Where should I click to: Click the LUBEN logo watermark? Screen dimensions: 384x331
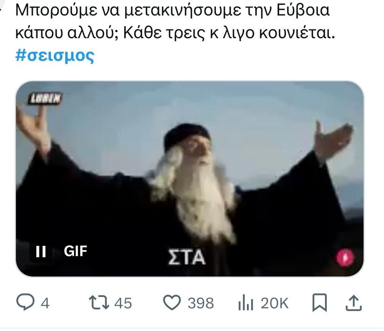[45, 99]
